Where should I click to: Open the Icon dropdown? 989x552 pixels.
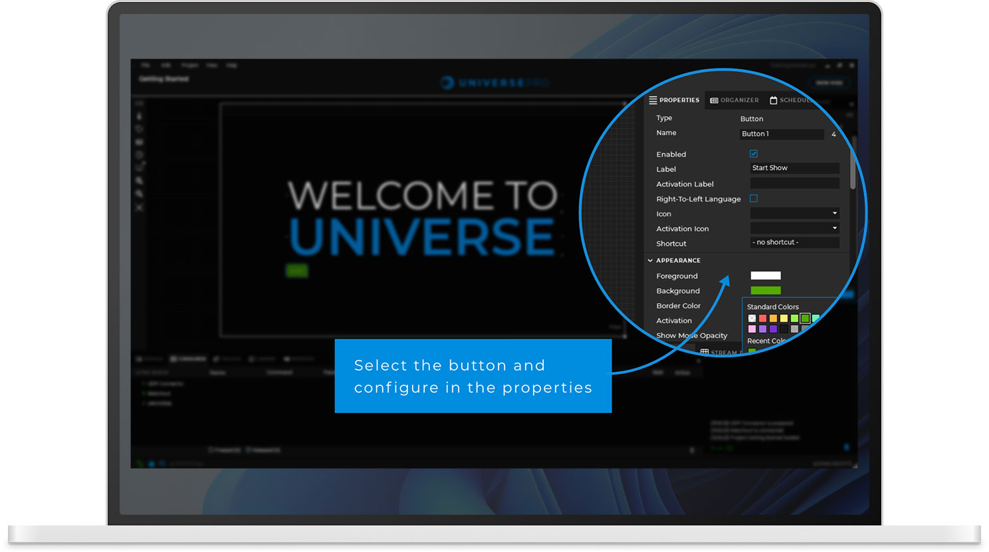pyautogui.click(x=835, y=213)
